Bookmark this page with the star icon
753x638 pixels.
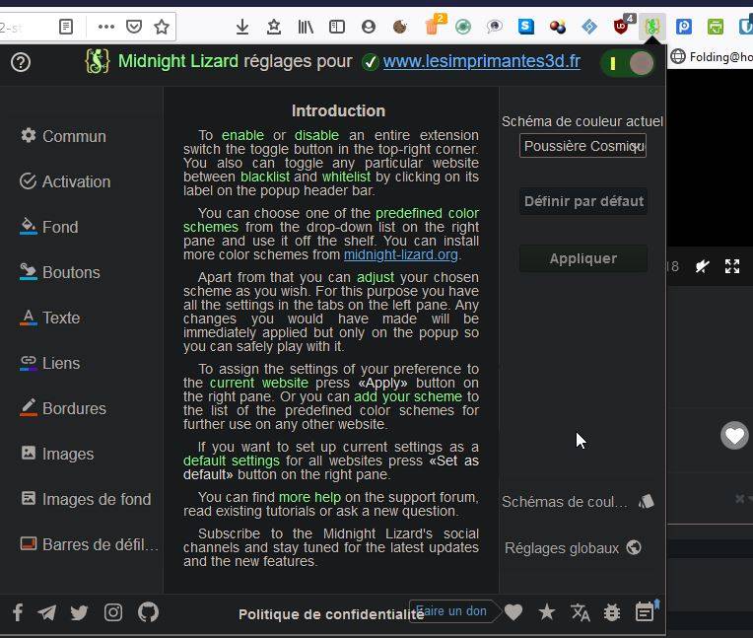tap(162, 27)
